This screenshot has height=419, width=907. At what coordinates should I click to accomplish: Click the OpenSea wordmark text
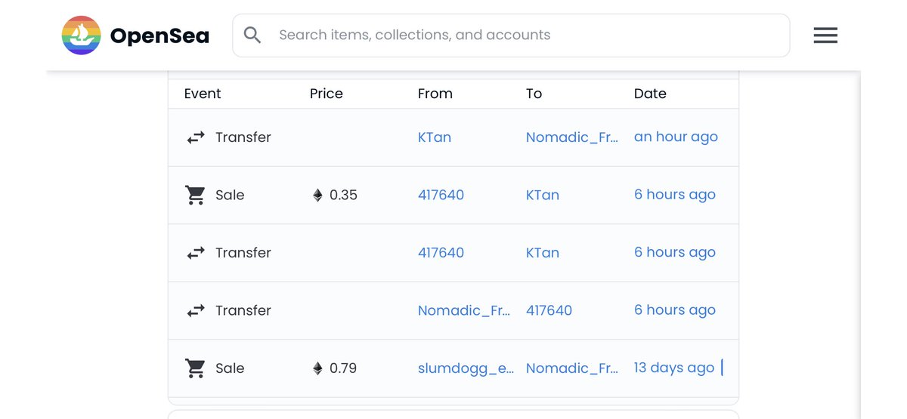(159, 35)
